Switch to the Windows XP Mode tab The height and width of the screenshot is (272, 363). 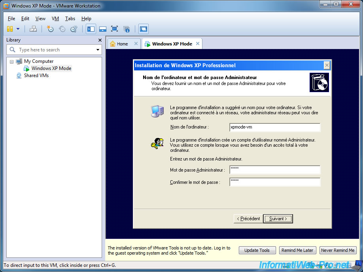172,44
